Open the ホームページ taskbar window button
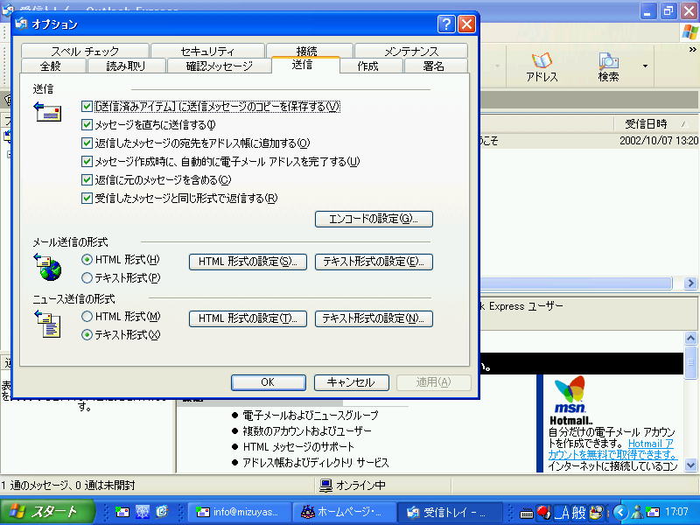 pos(343,512)
